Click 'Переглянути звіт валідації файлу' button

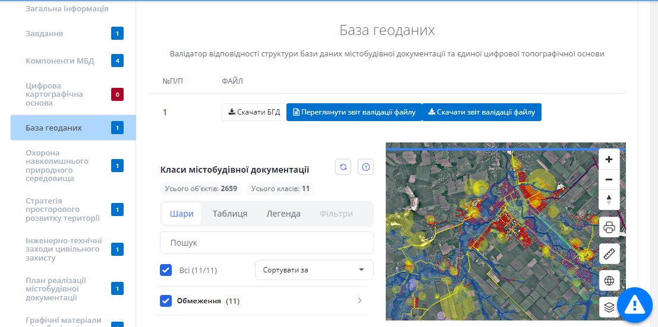pyautogui.click(x=354, y=112)
